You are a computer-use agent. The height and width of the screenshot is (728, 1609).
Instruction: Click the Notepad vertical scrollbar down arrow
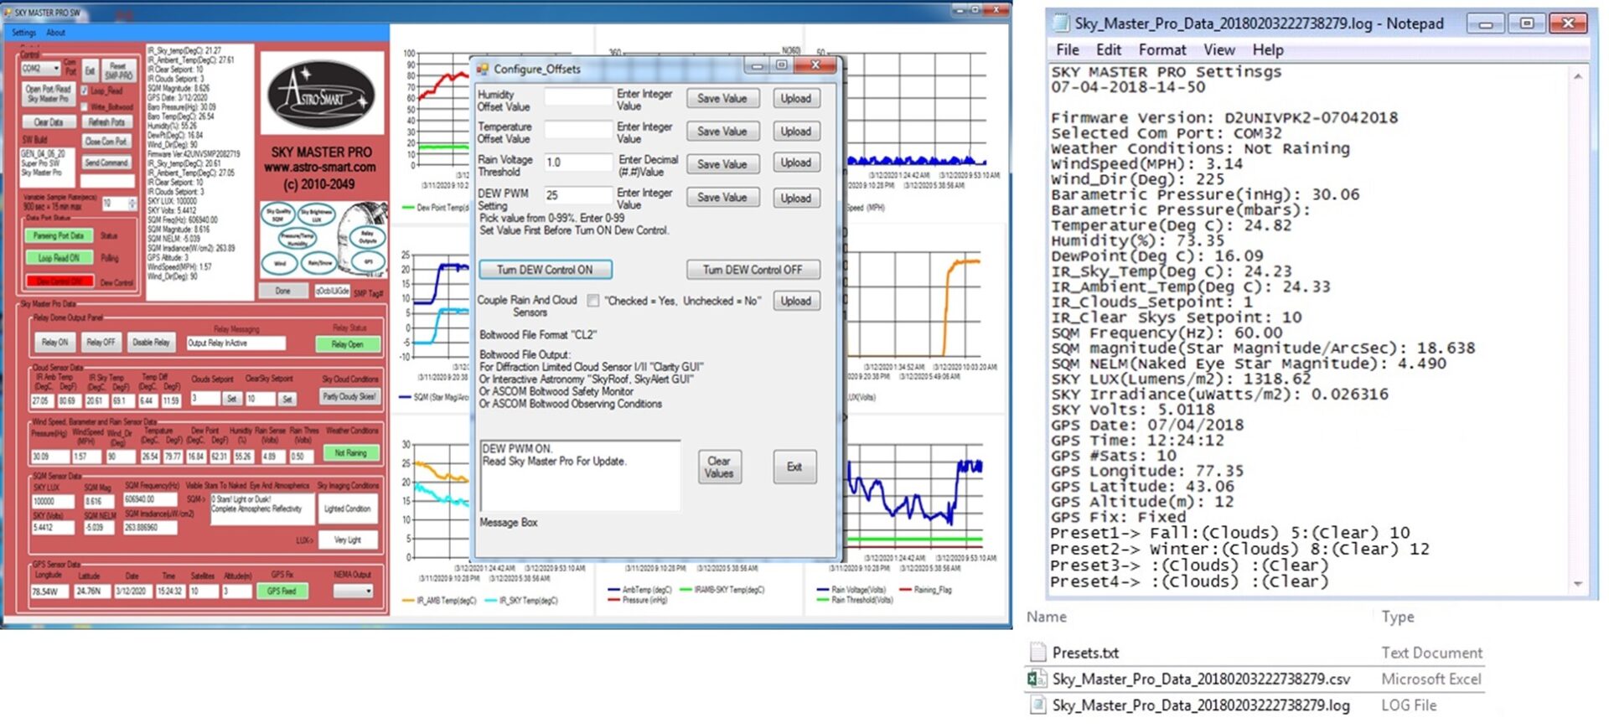click(x=1578, y=584)
